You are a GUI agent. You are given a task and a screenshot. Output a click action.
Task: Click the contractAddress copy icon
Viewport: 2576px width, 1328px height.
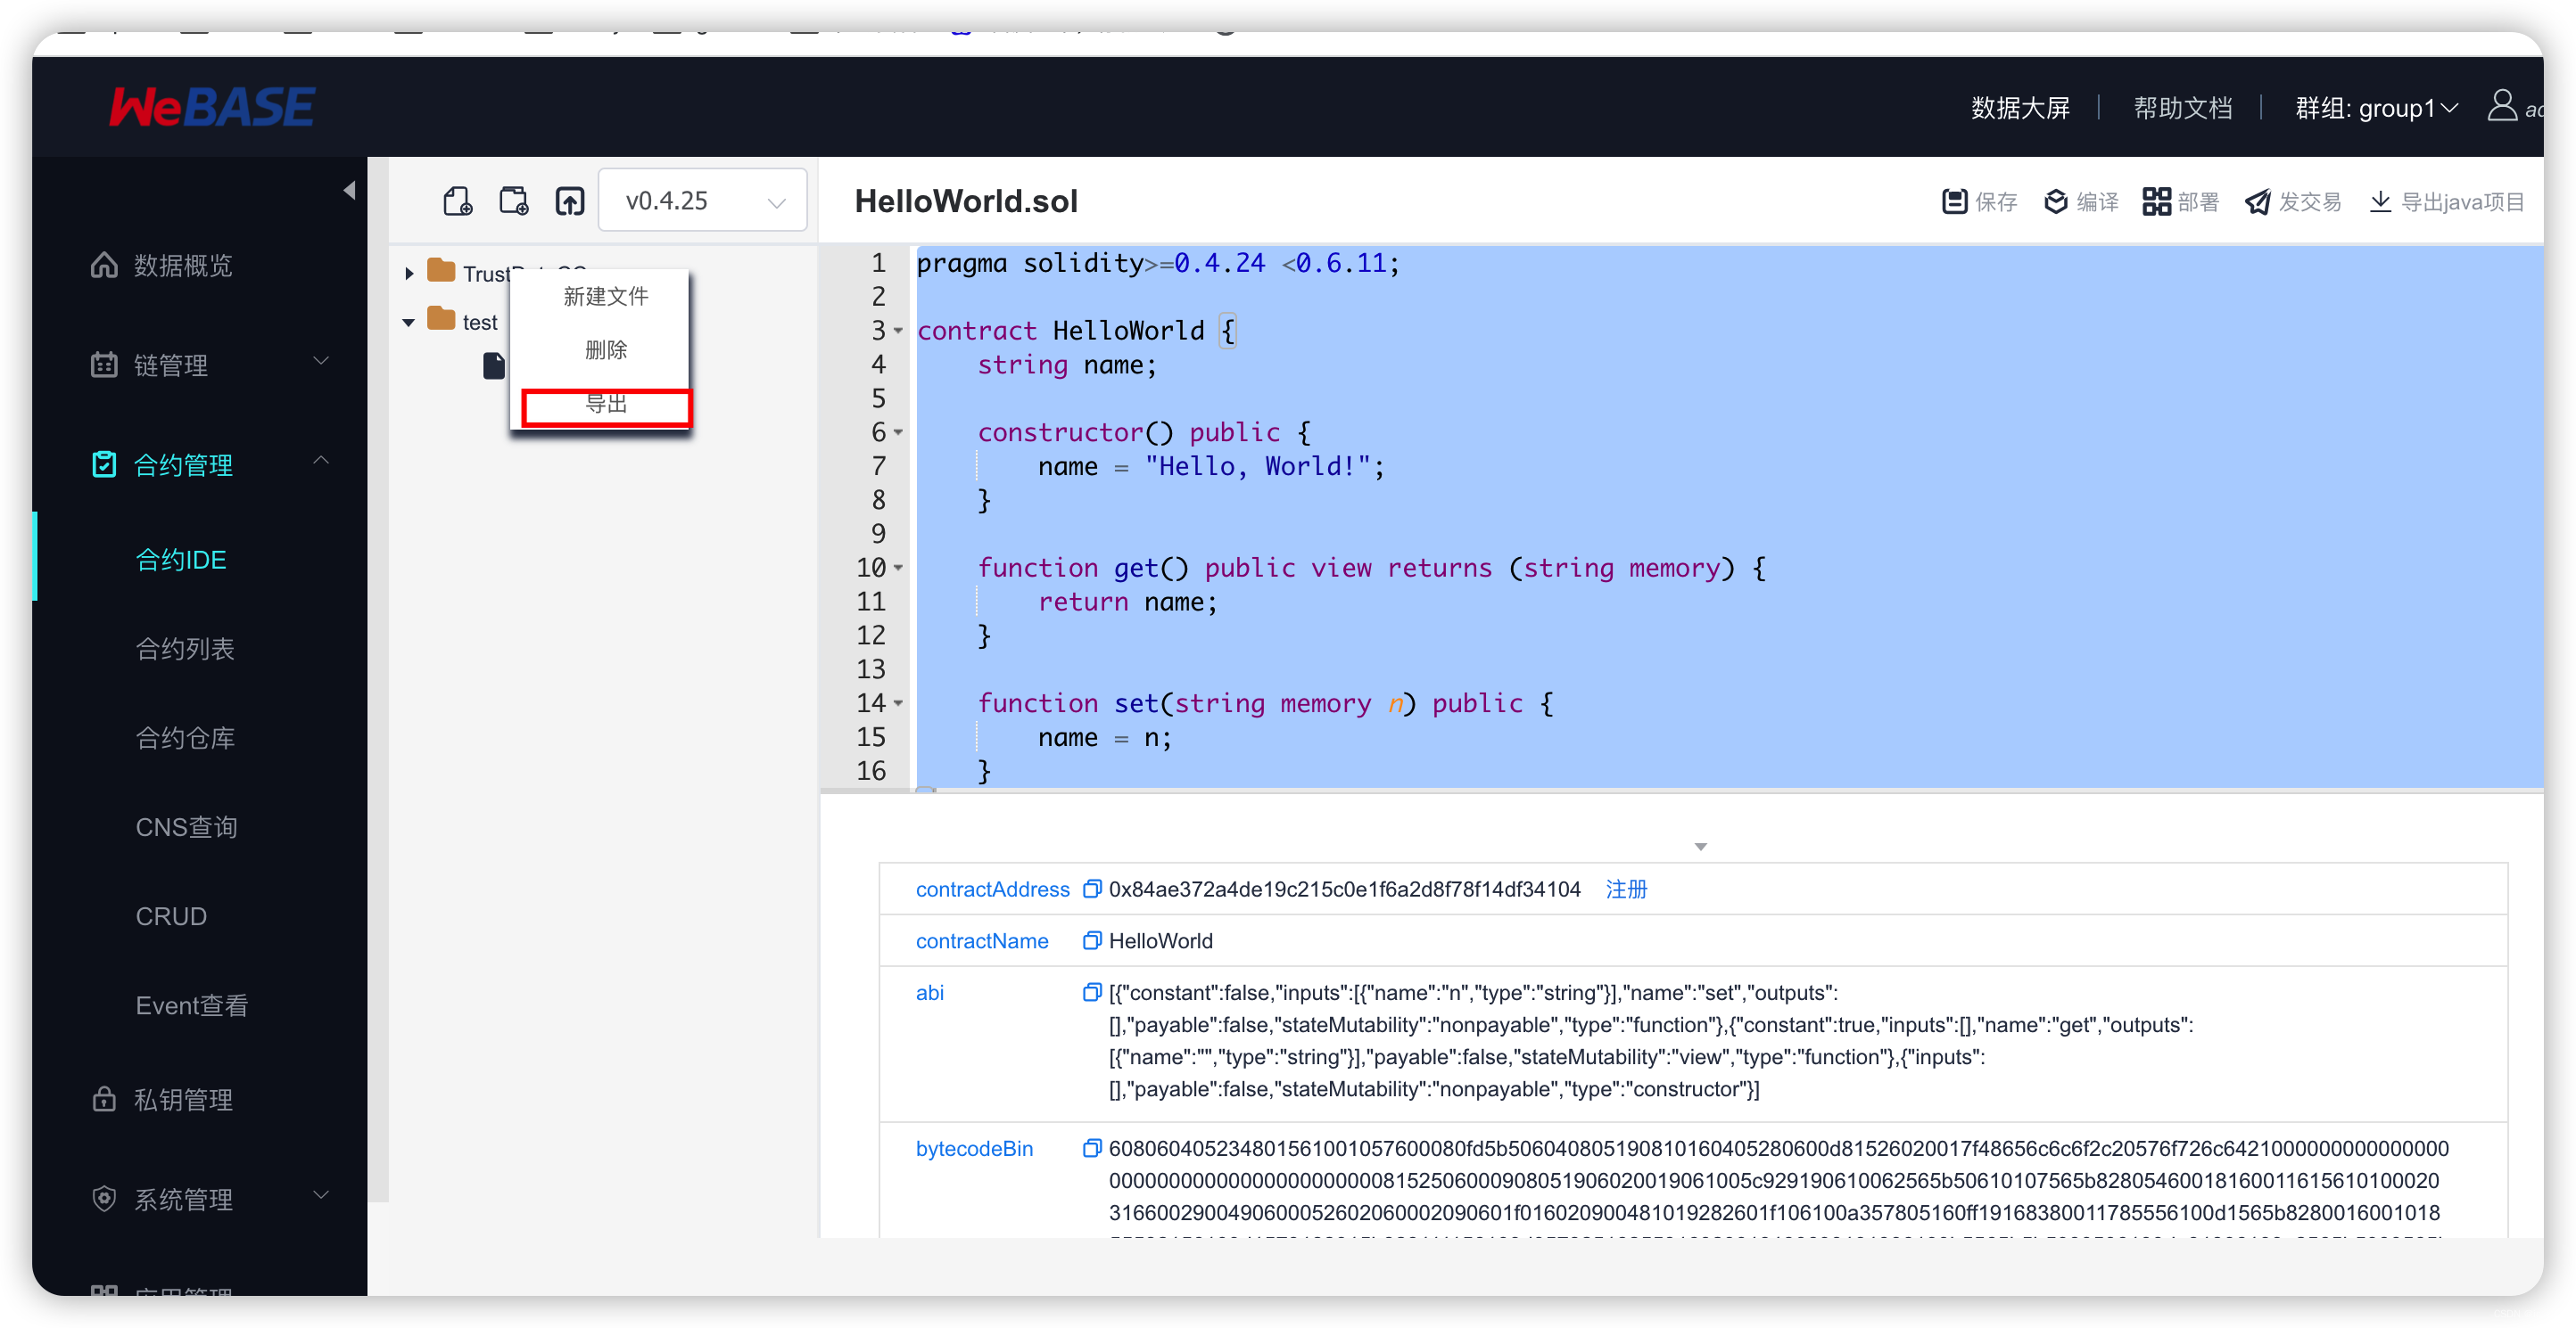pyautogui.click(x=1094, y=888)
